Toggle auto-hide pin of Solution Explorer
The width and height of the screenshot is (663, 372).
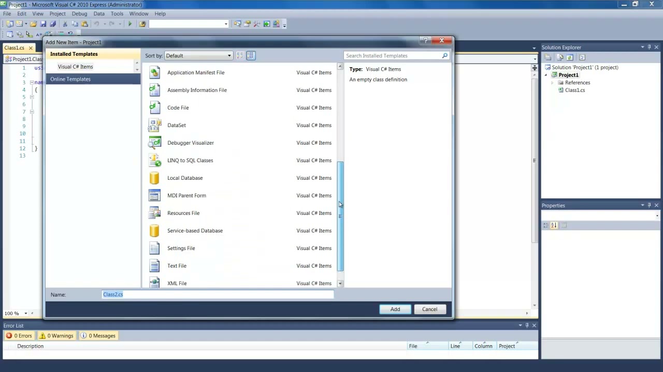pyautogui.click(x=649, y=47)
